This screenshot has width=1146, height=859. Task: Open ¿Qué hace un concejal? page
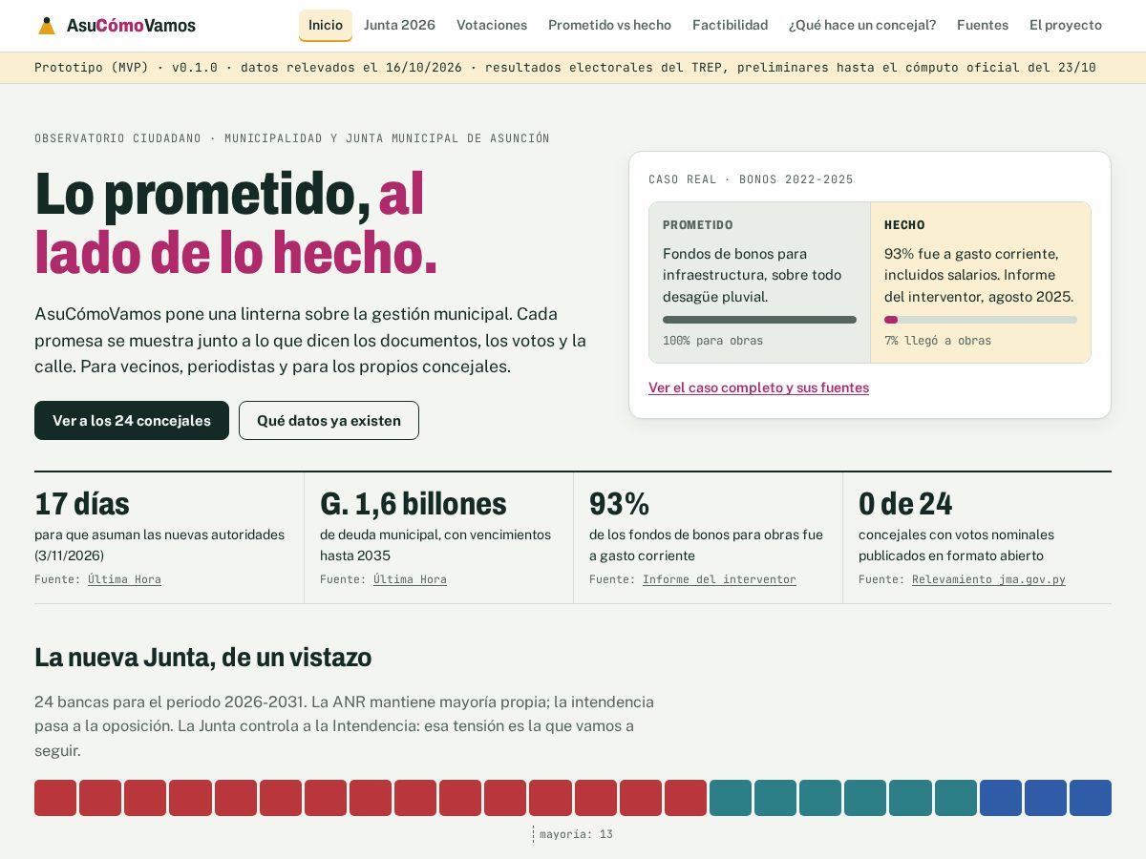pos(862,25)
